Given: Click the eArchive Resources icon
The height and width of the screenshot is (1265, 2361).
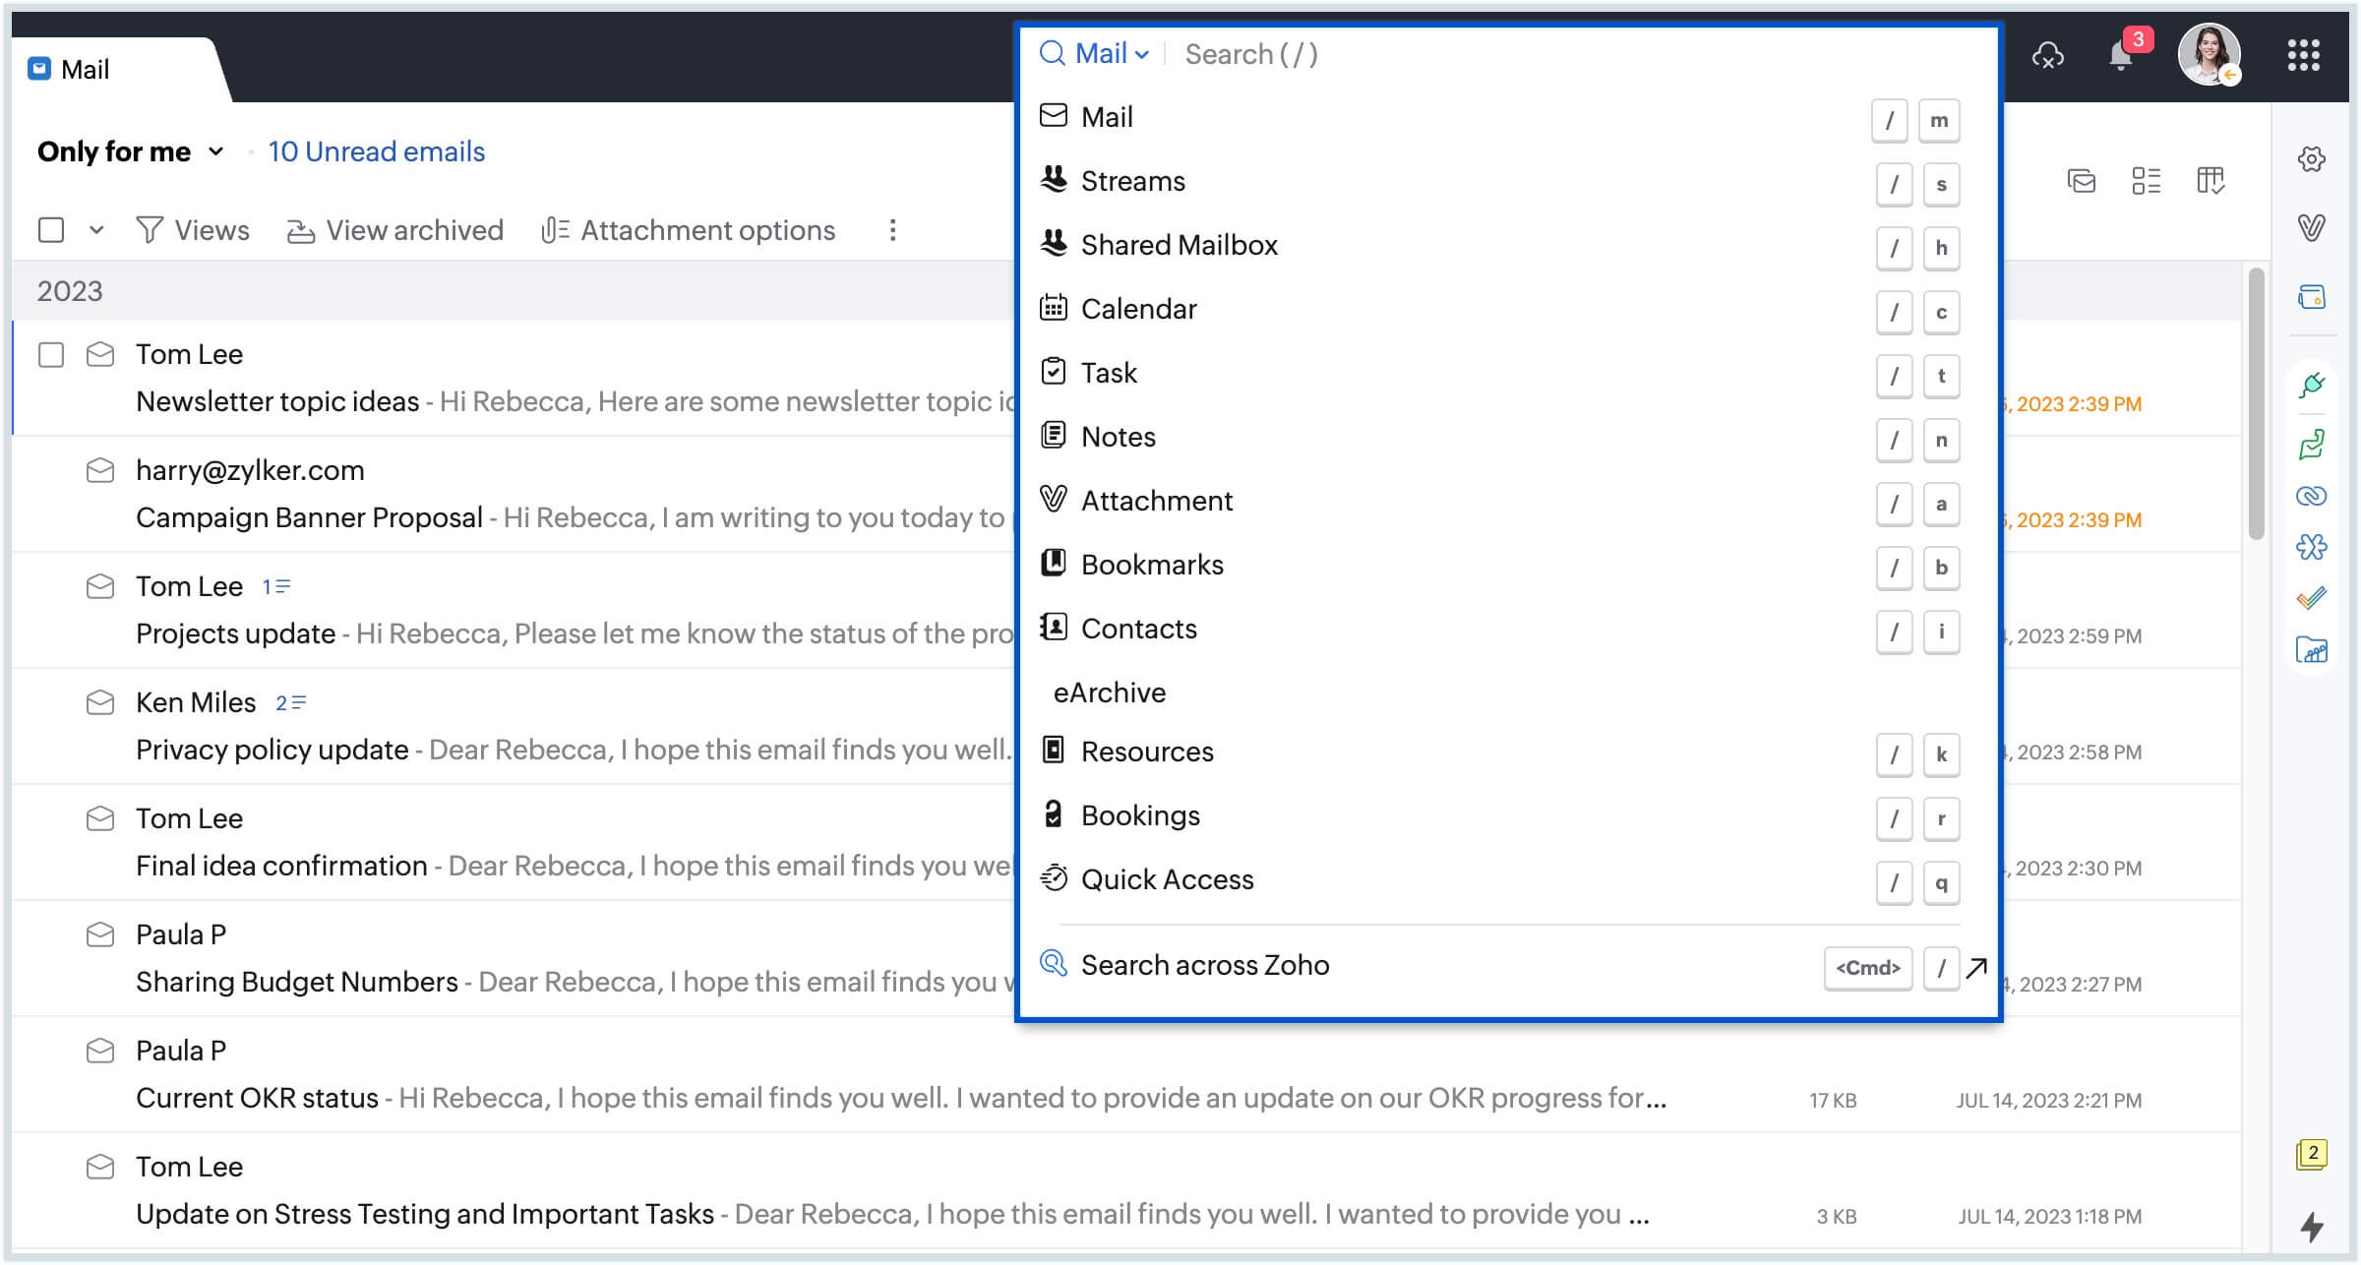Looking at the screenshot, I should pos(1054,752).
